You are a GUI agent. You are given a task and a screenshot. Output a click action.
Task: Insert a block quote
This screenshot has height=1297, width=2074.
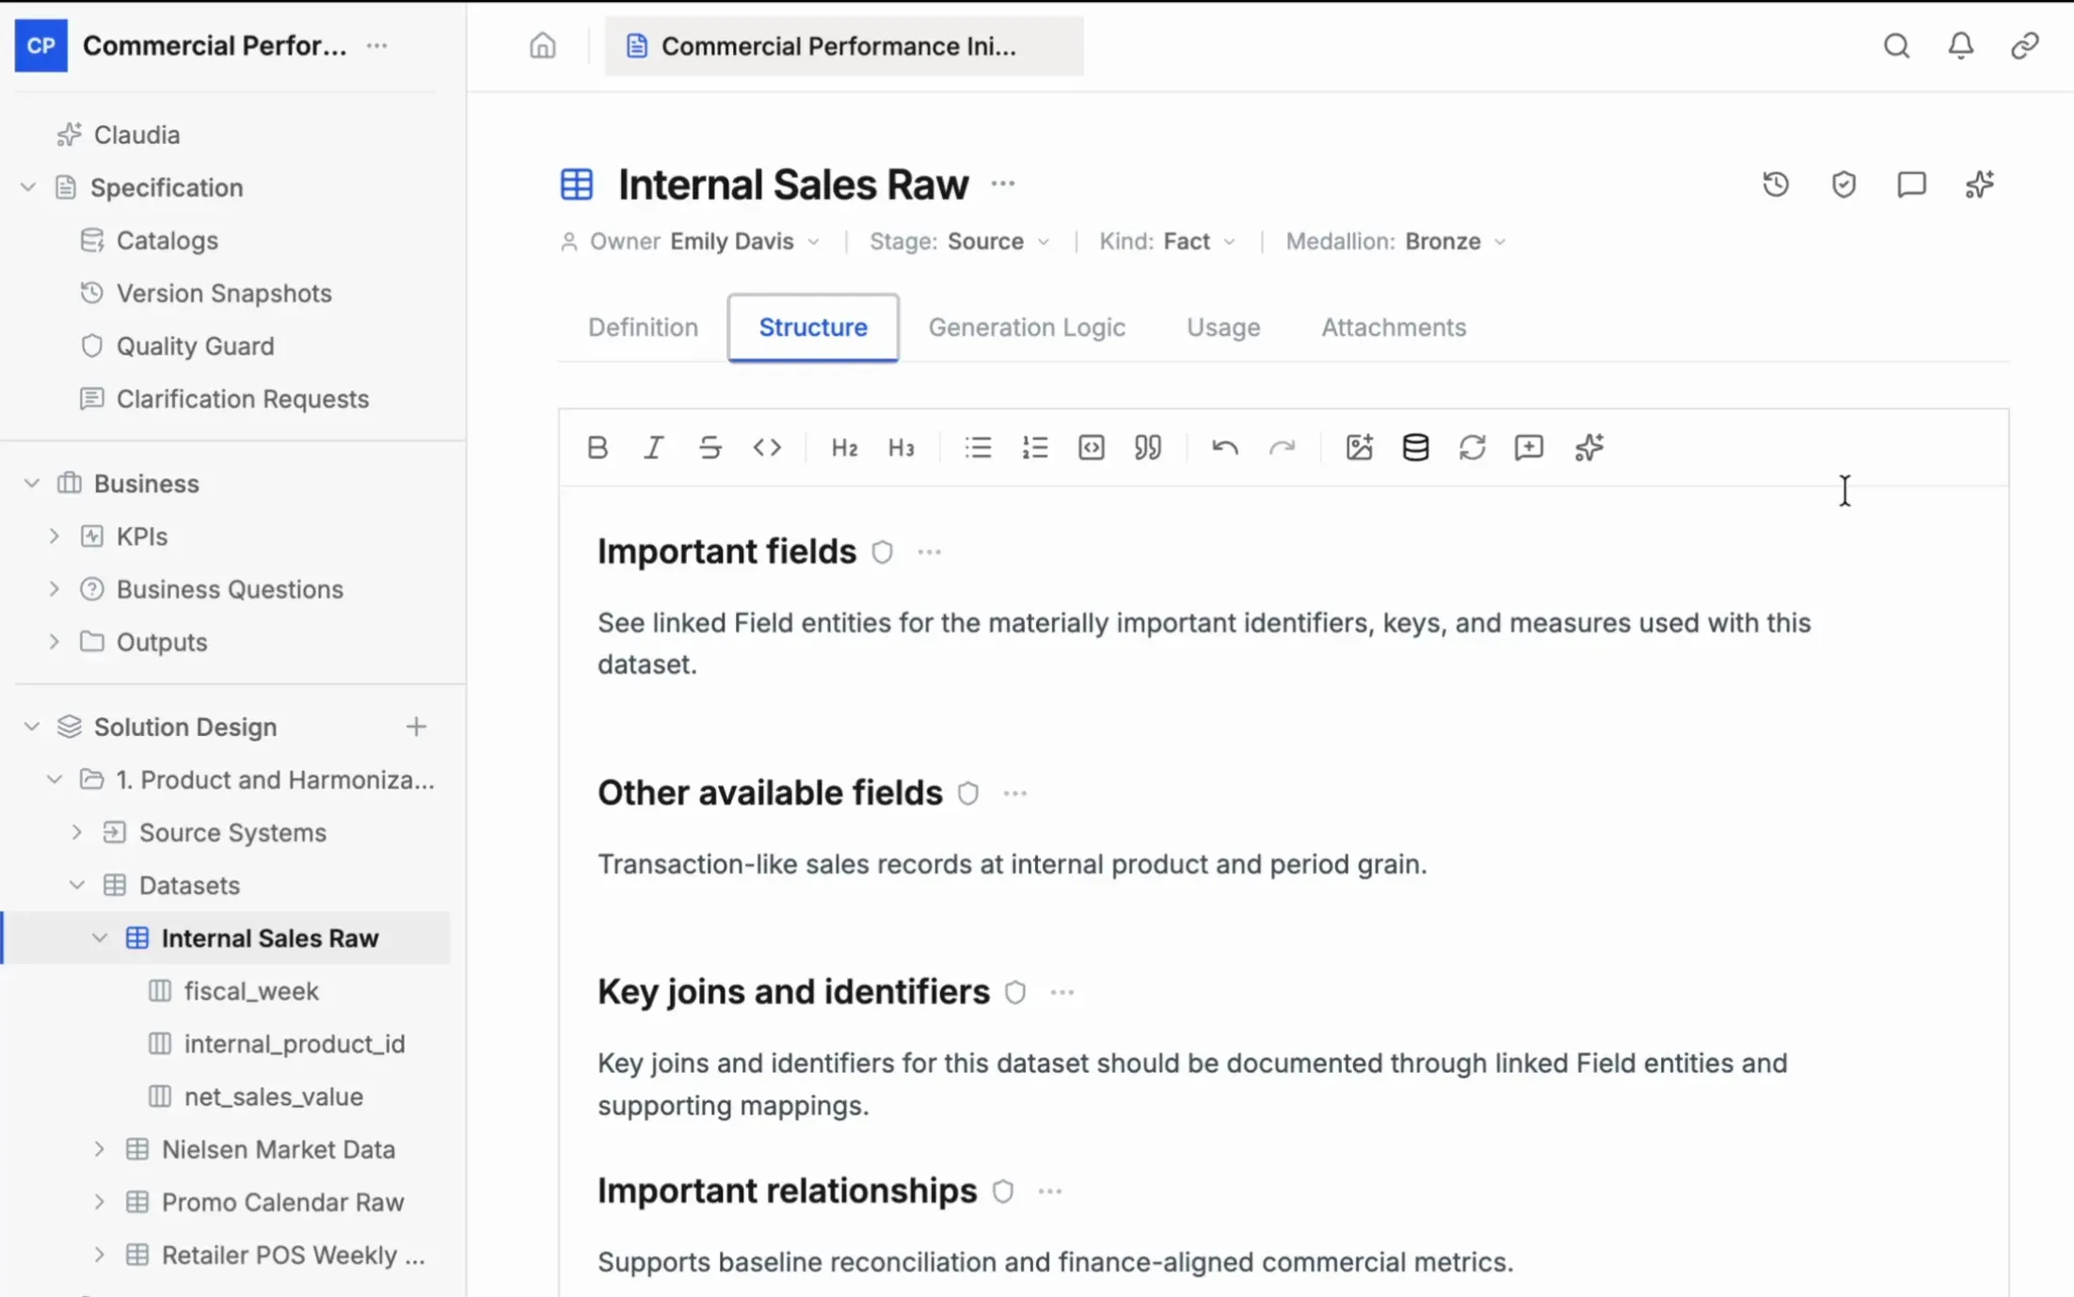pyautogui.click(x=1148, y=447)
